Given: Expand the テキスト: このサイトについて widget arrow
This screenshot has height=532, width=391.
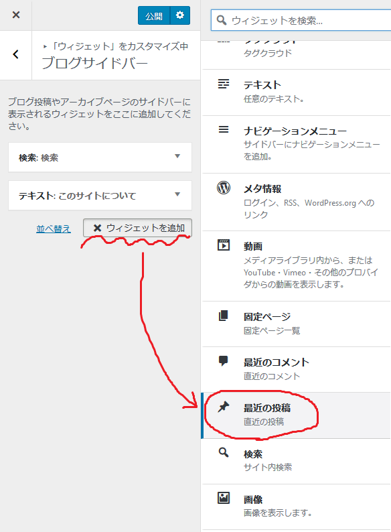Looking at the screenshot, I should tap(177, 194).
